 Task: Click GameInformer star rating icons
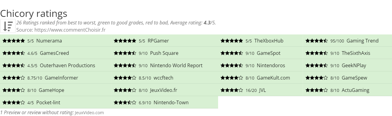pyautogui.click(x=14, y=78)
